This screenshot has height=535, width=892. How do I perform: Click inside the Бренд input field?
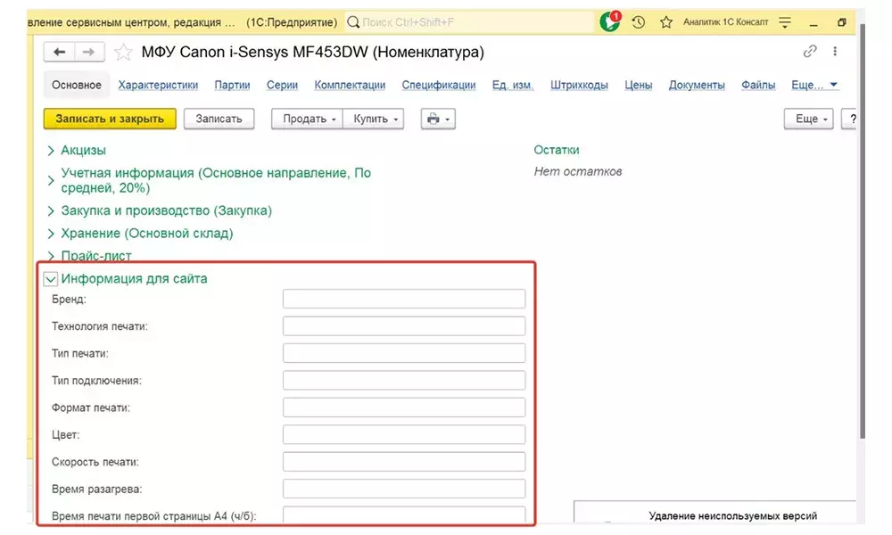point(403,298)
